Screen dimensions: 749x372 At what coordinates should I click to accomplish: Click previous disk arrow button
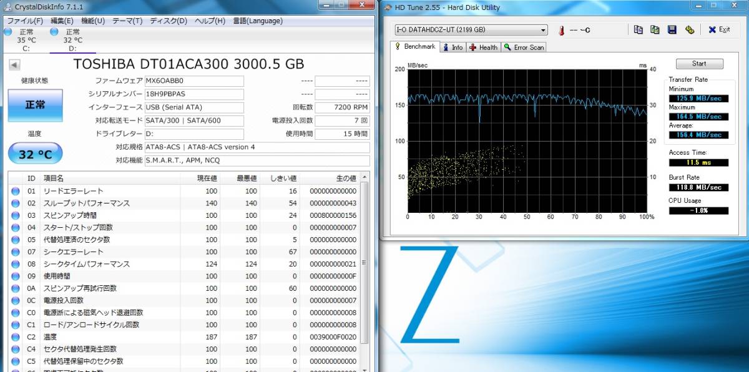tap(14, 65)
